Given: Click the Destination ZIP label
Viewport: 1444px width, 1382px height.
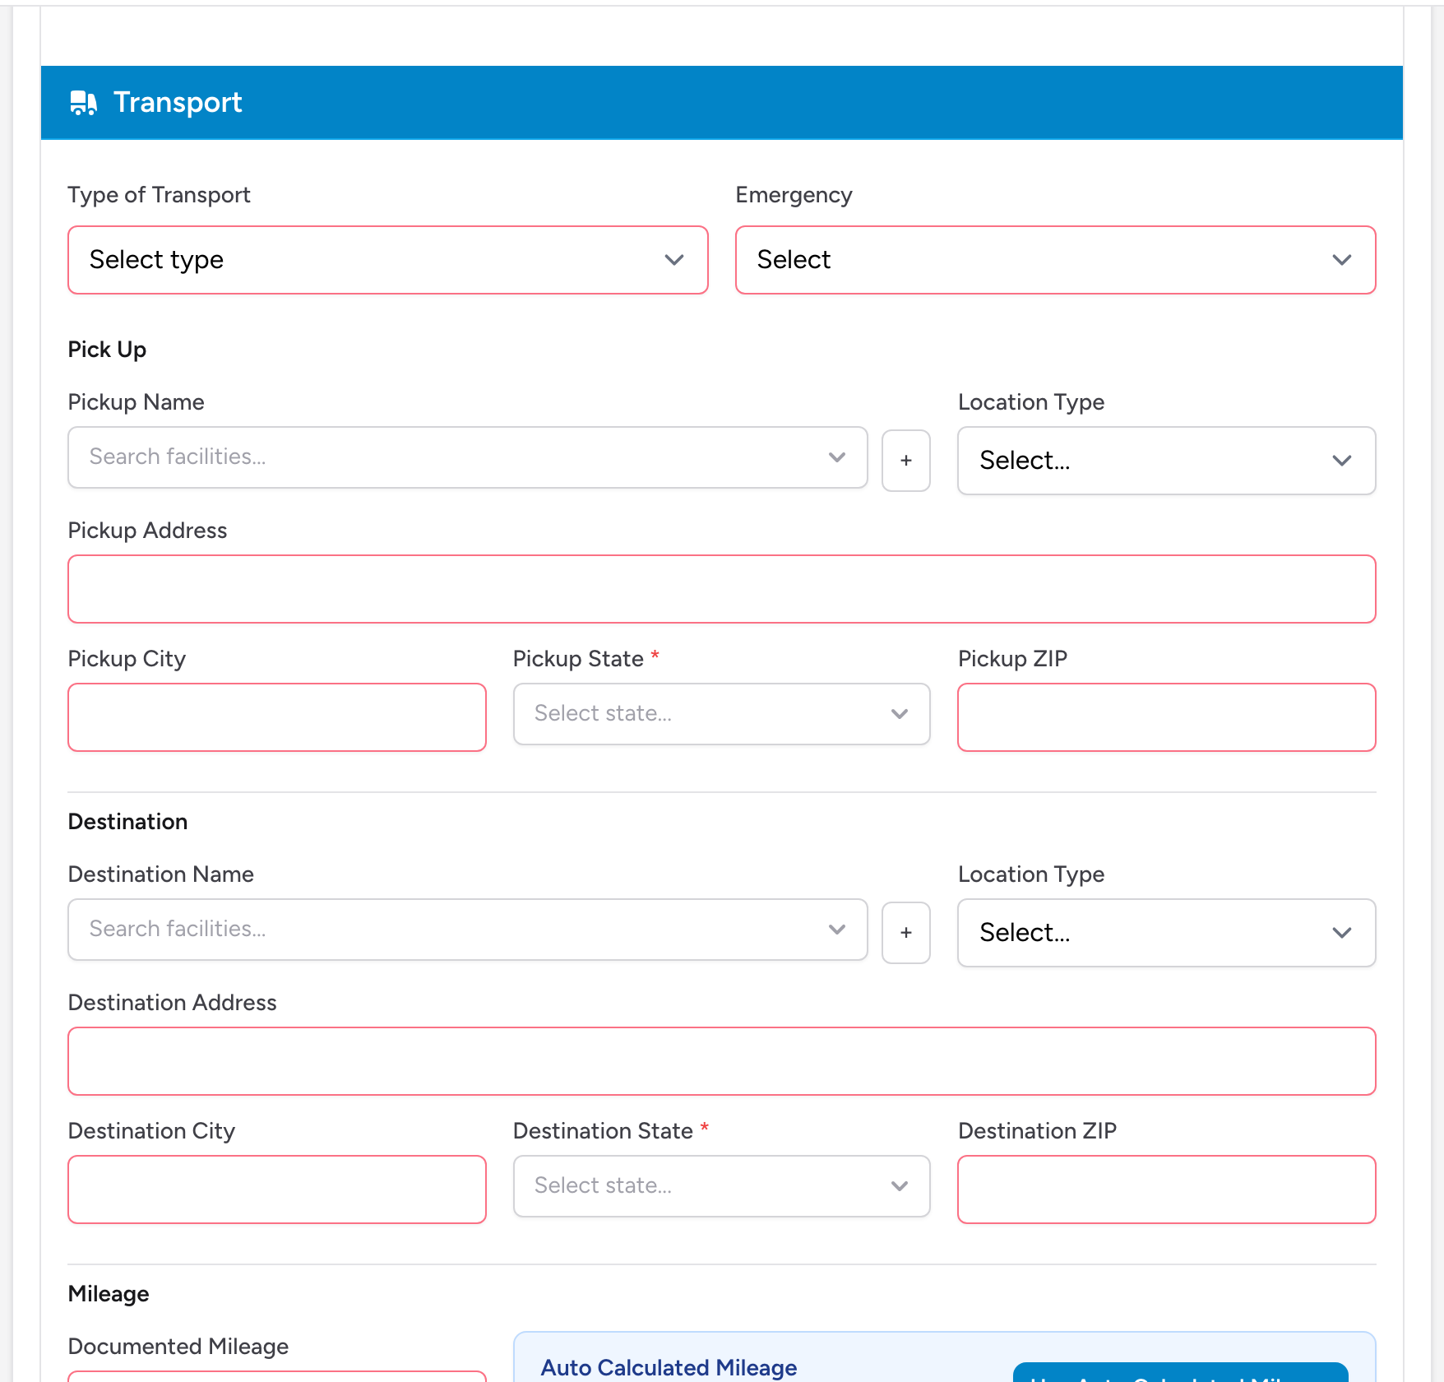Looking at the screenshot, I should pos(1037,1131).
